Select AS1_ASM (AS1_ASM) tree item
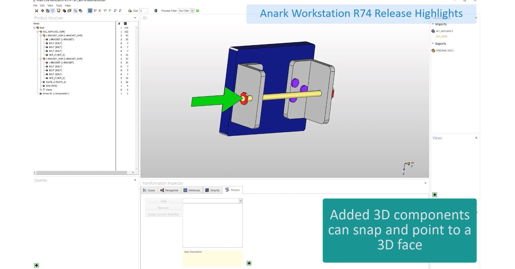The image size is (515, 269). click(x=54, y=31)
